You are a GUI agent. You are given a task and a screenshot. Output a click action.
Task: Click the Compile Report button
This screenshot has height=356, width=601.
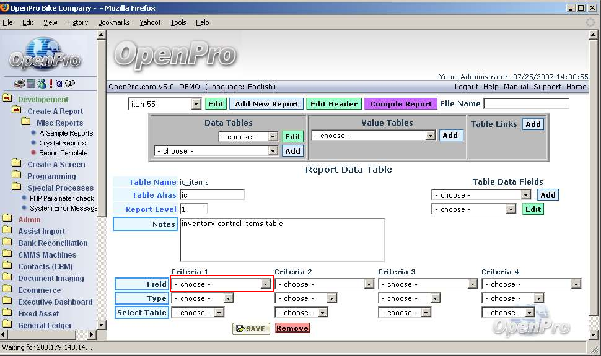click(x=401, y=104)
